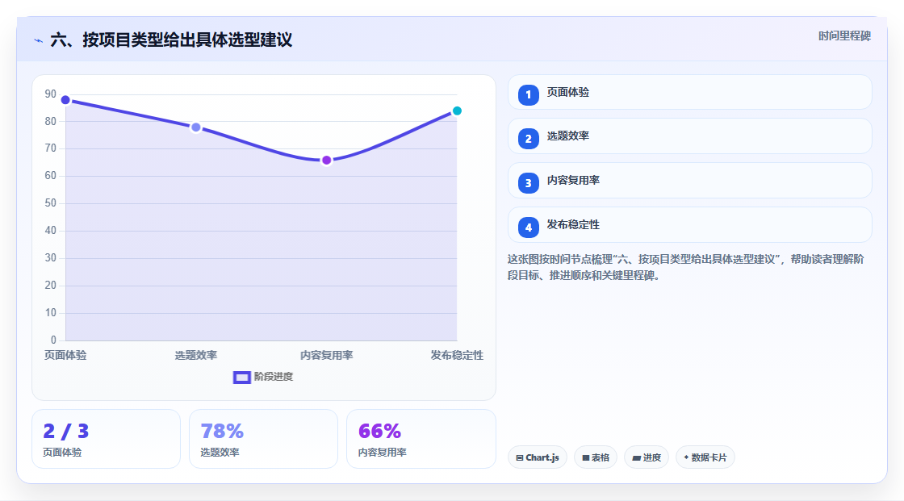Image resolution: width=904 pixels, height=501 pixels.
Task: Open the 选题效率 milestone row
Action: pyautogui.click(x=689, y=136)
